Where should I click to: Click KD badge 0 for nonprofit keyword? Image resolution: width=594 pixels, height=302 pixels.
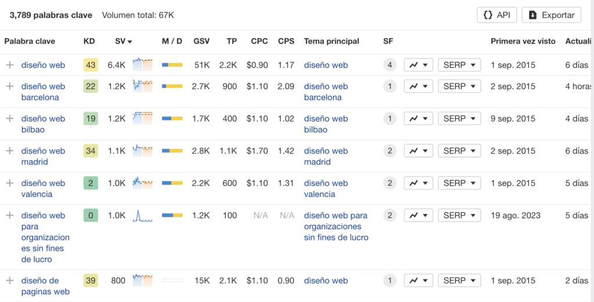90,216
